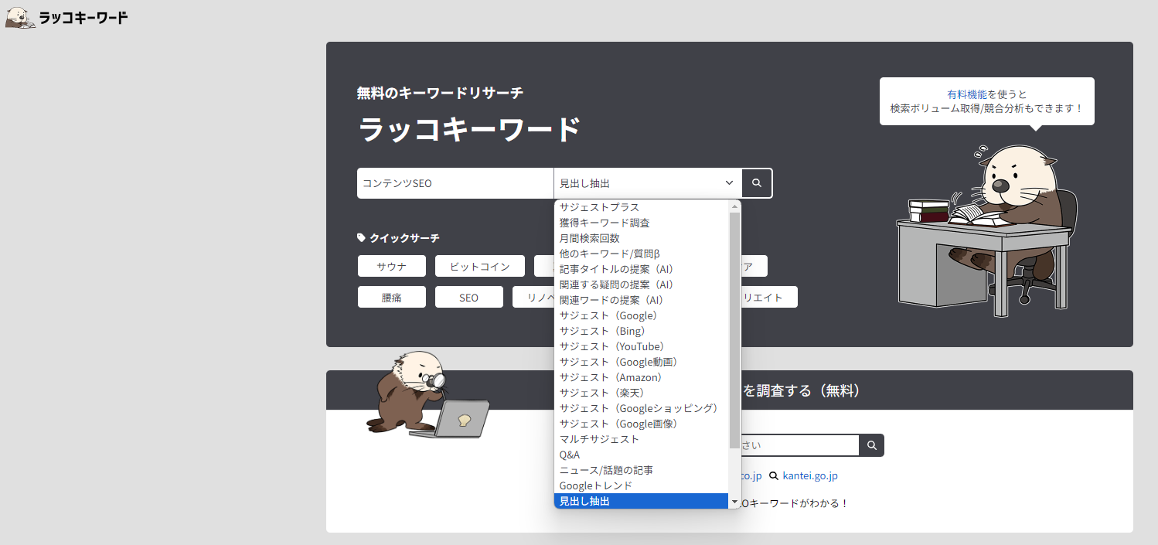Click the 腰痛 quick search button
Screen dimensions: 1158x545
coord(392,297)
